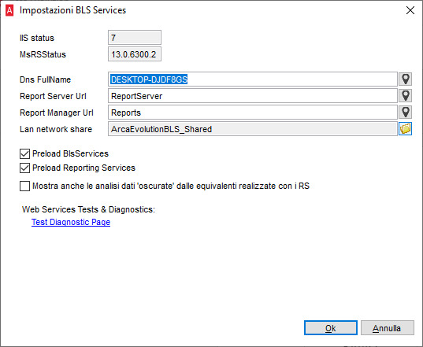
Task: Click the pin icon beside Report Server Url
Action: 405,96
